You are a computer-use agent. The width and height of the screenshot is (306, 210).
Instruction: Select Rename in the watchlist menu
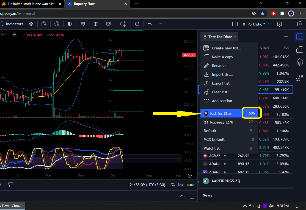click(229, 66)
